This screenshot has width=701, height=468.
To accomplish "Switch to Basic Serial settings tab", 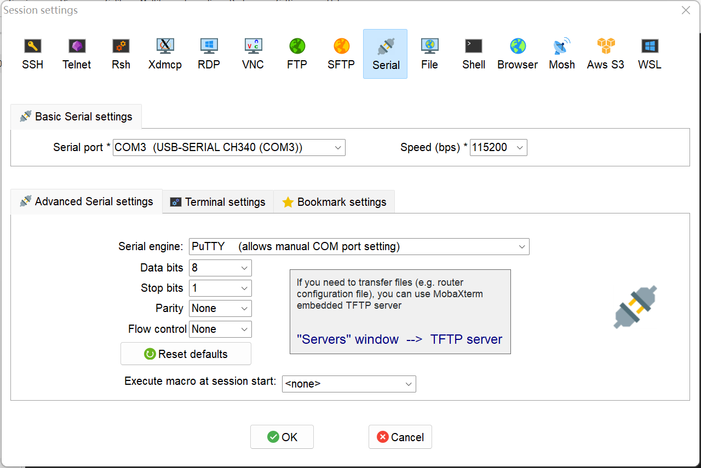I will (x=76, y=117).
